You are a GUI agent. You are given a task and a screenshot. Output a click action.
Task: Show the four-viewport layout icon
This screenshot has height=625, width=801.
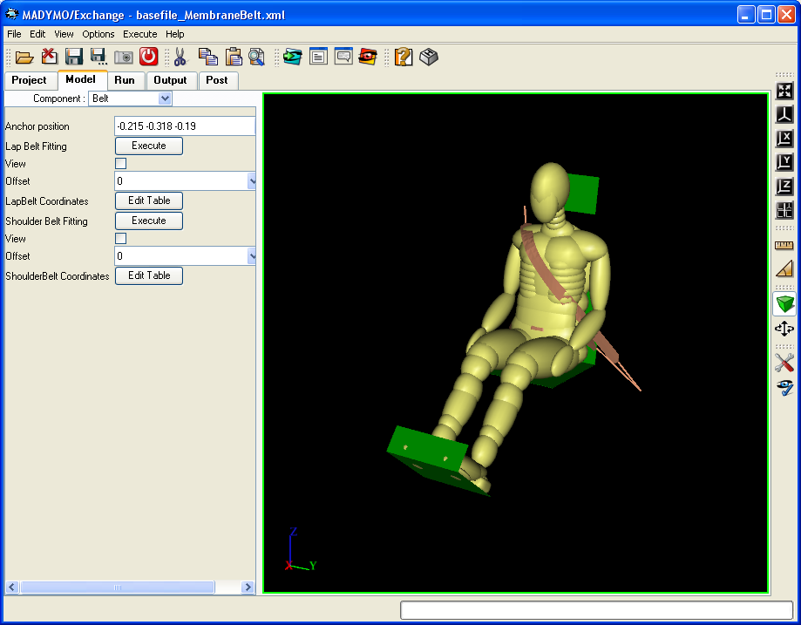click(784, 210)
